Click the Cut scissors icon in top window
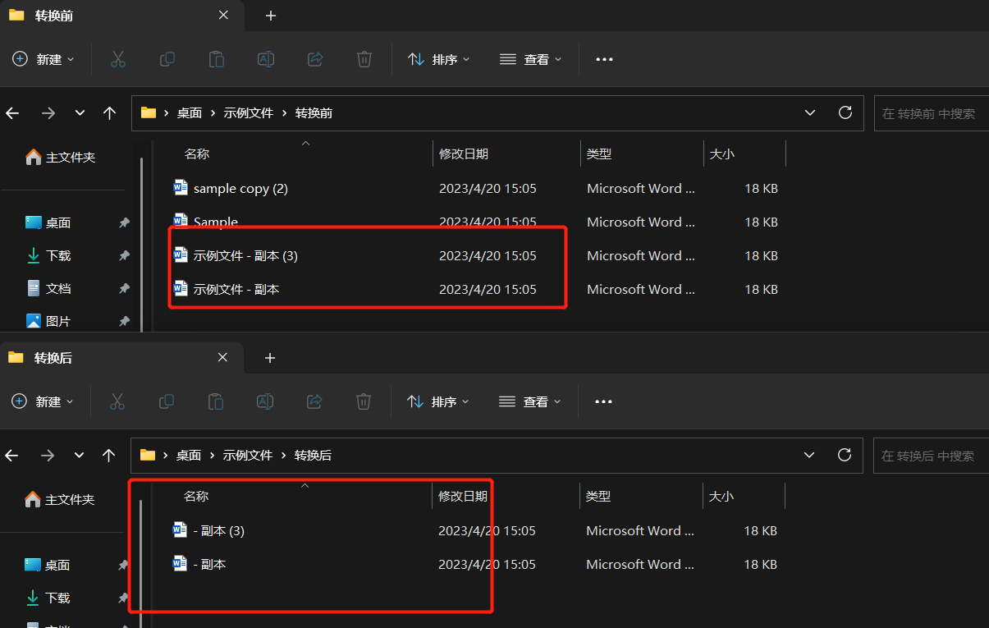The image size is (989, 628). [x=118, y=59]
